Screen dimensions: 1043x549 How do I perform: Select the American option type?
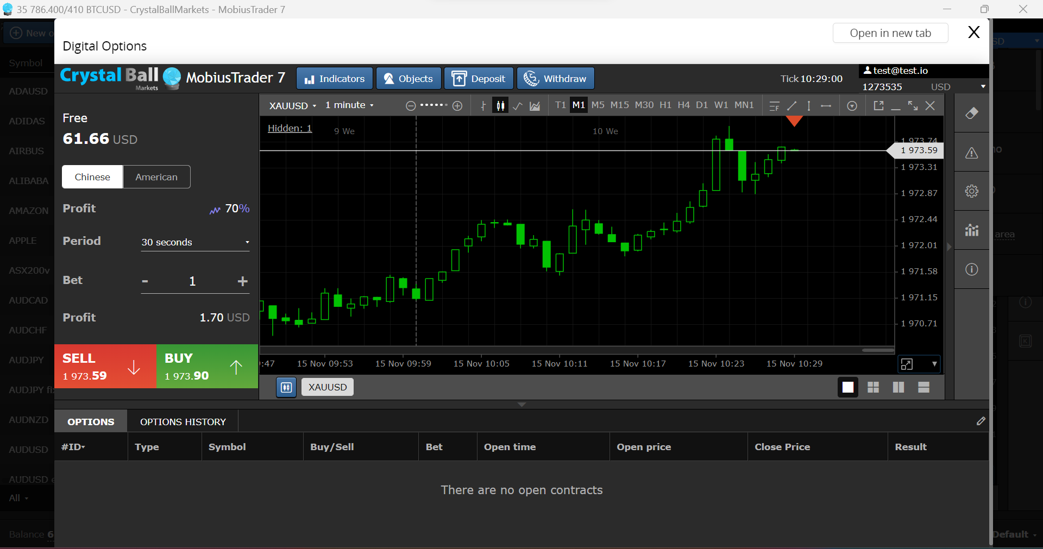point(156,177)
